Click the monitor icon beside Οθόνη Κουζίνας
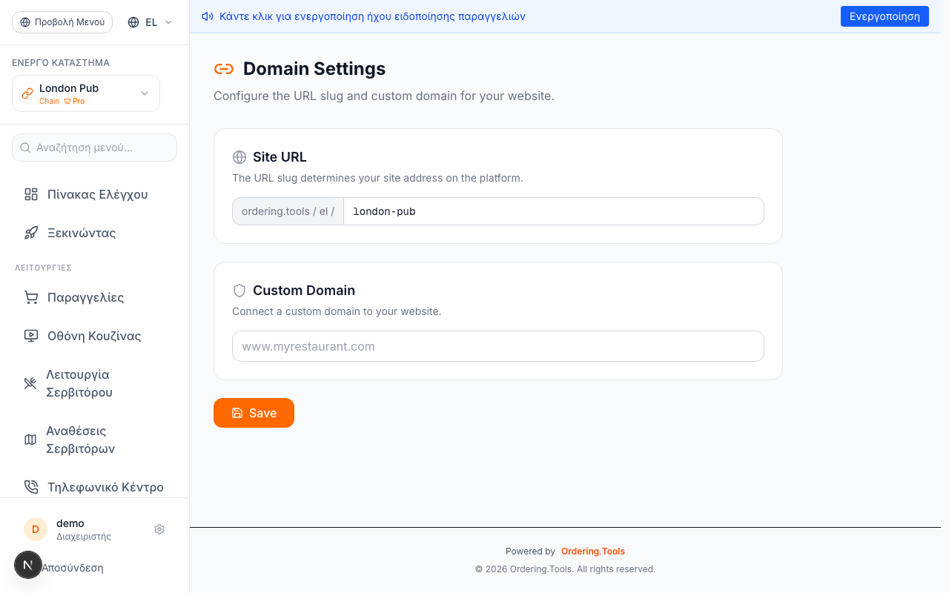 click(31, 336)
